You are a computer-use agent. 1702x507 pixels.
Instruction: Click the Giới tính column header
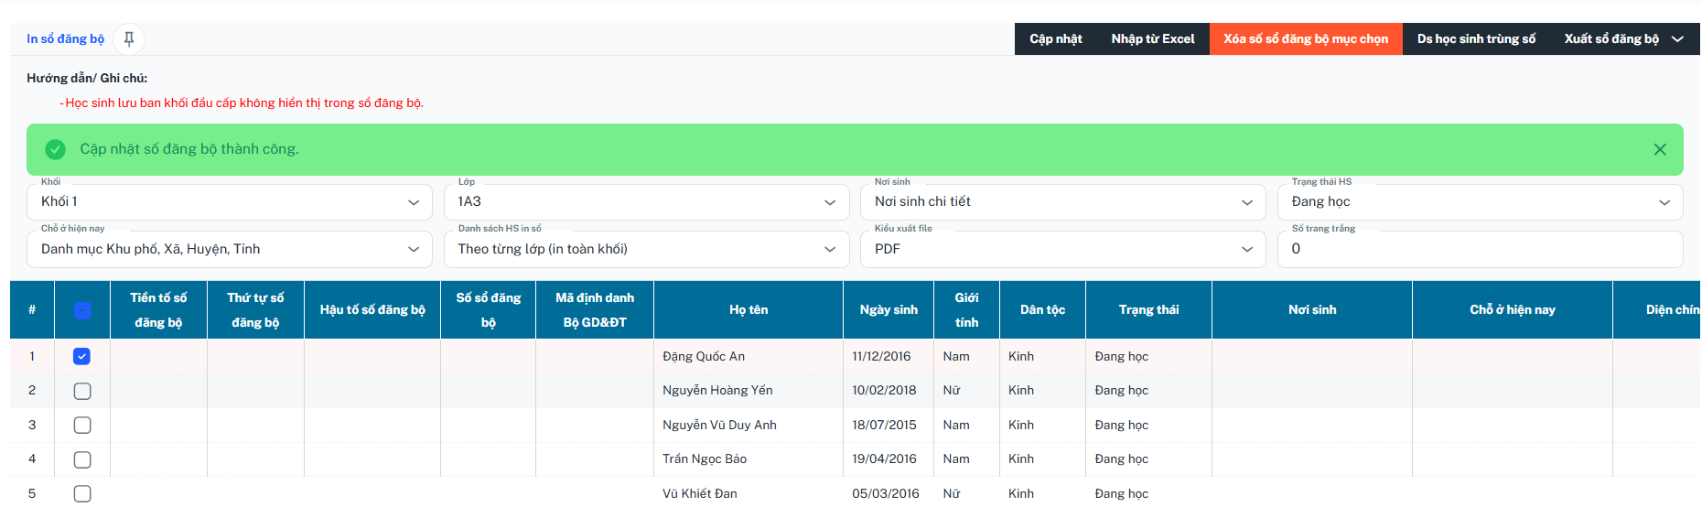[x=966, y=310]
